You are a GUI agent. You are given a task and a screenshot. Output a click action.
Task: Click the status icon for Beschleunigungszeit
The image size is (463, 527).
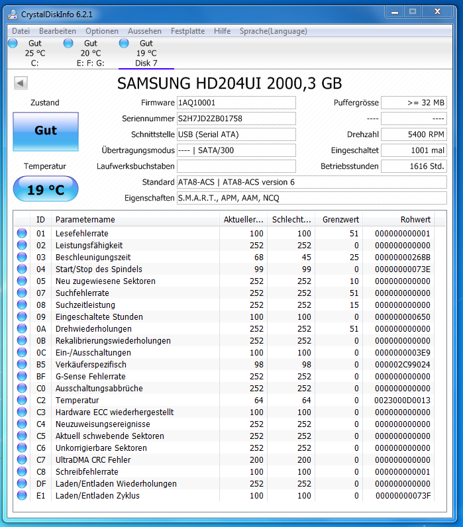tap(22, 257)
